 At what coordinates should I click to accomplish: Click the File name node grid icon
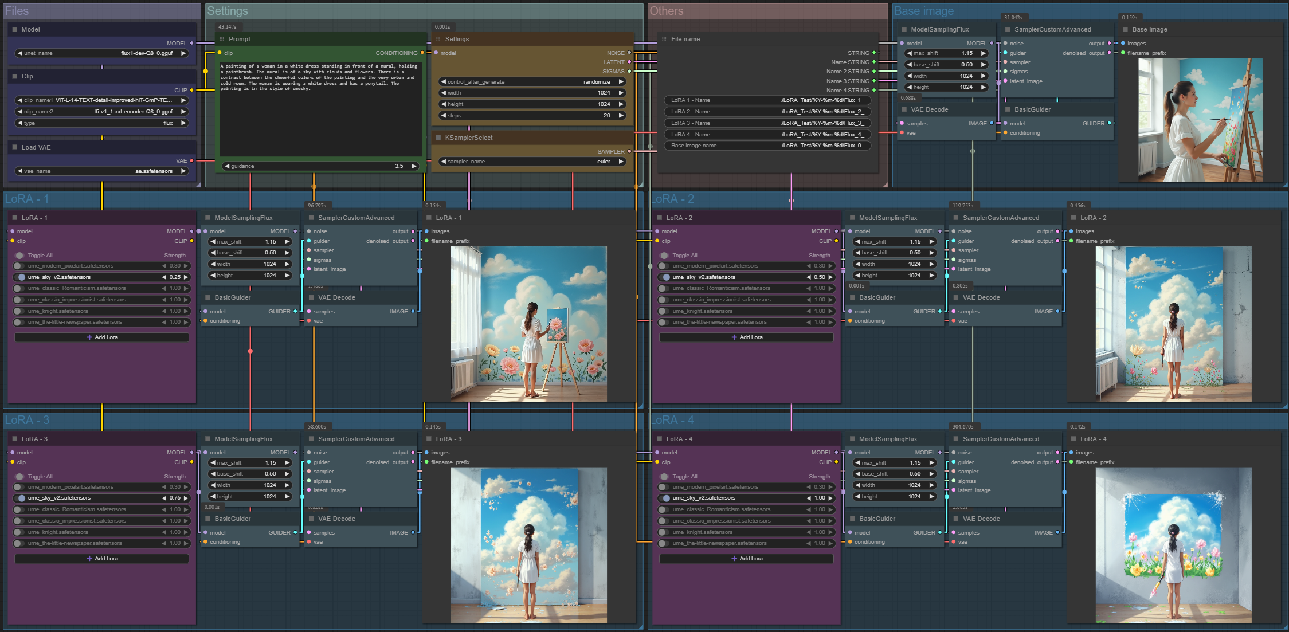(x=664, y=39)
